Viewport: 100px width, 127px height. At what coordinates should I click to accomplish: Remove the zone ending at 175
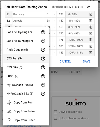tap(91, 40)
